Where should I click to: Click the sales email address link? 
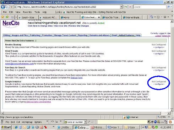[20, 64]
